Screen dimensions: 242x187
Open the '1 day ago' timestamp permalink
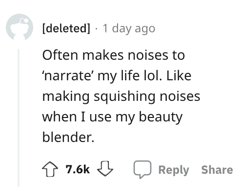coord(129,29)
